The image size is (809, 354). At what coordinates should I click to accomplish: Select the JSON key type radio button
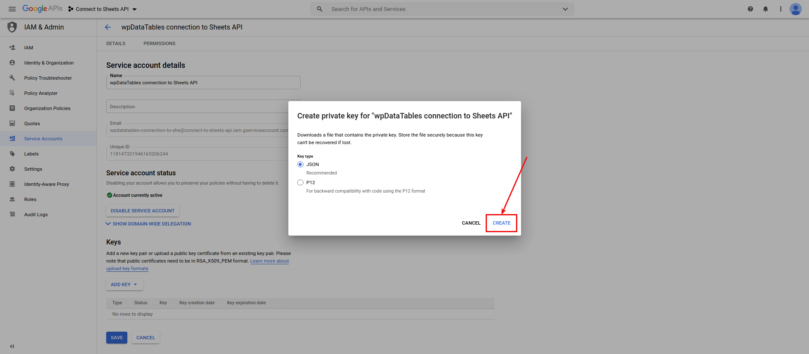pos(300,164)
